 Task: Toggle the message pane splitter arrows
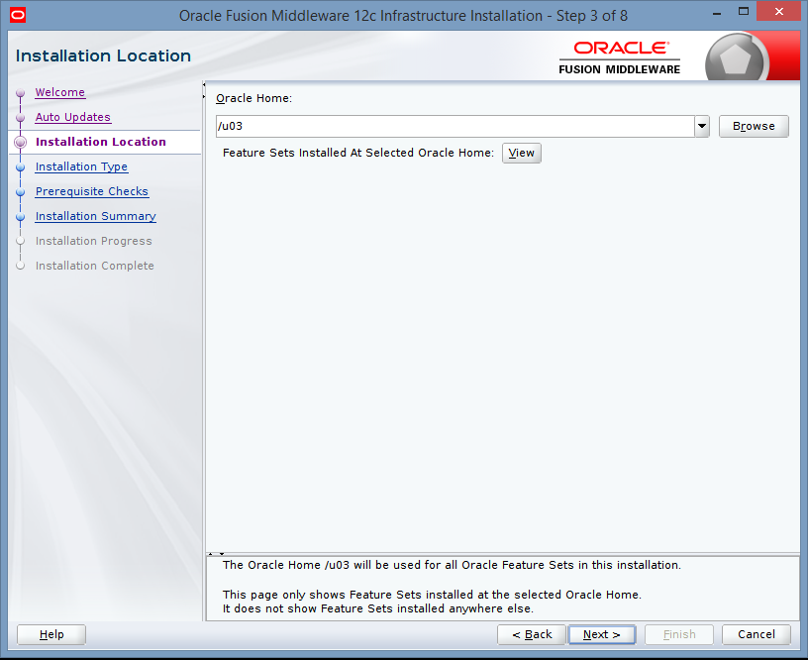(216, 554)
